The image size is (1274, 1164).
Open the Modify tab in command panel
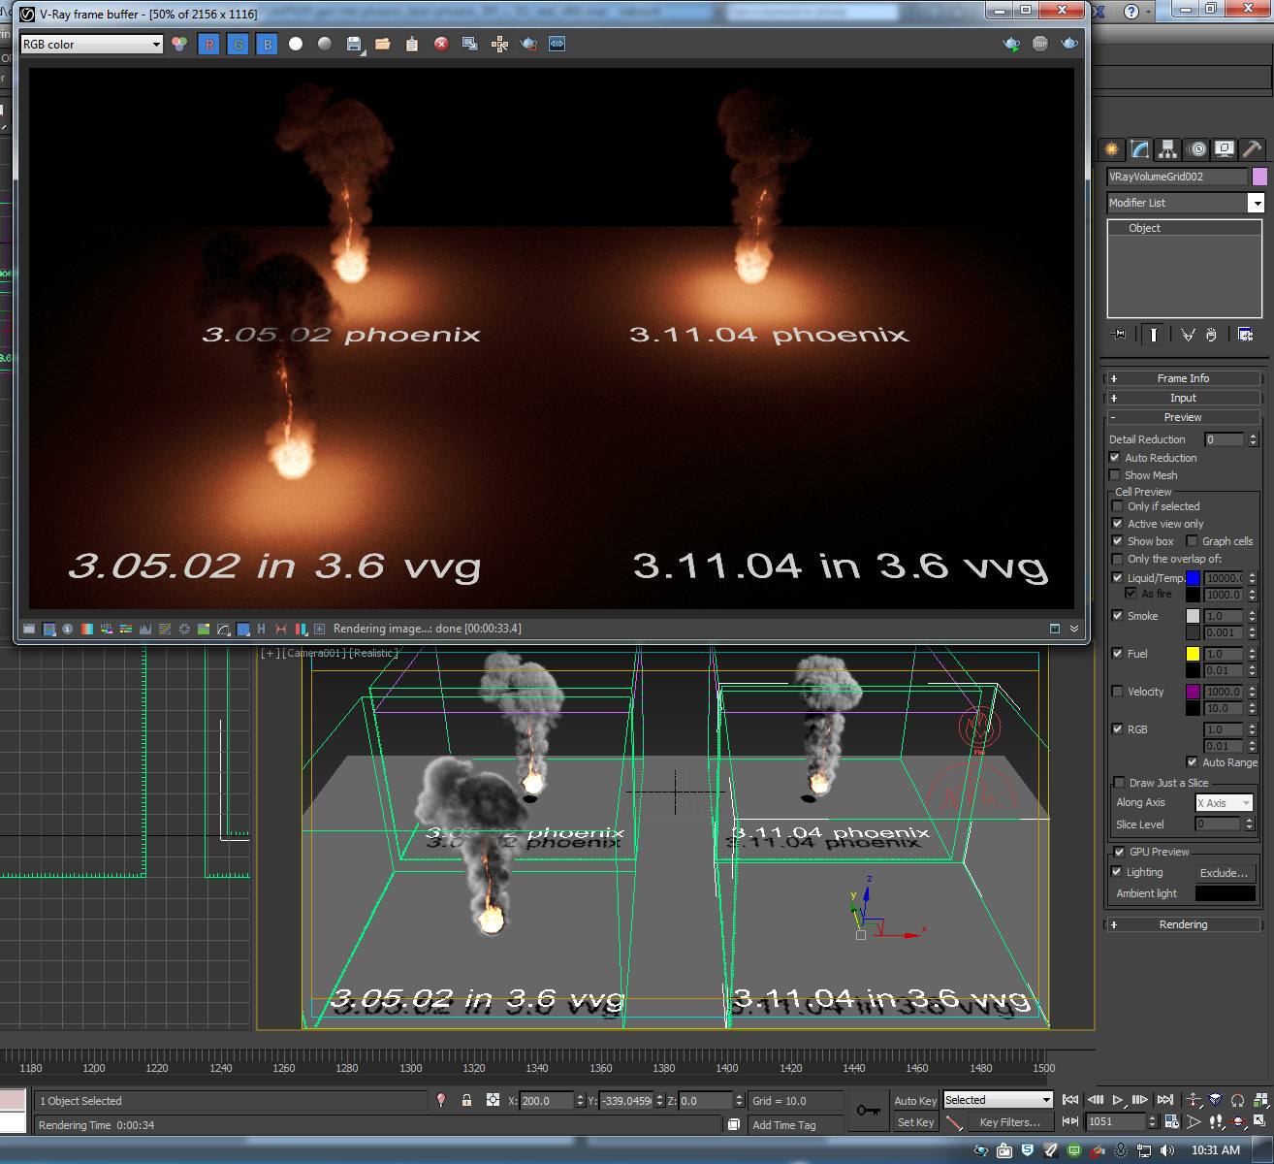tap(1139, 149)
